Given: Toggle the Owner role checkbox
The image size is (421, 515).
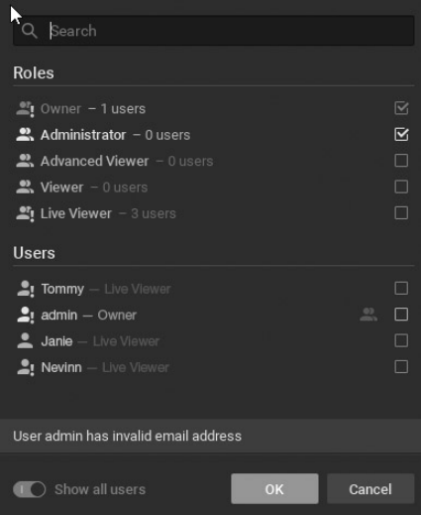Looking at the screenshot, I should point(401,108).
